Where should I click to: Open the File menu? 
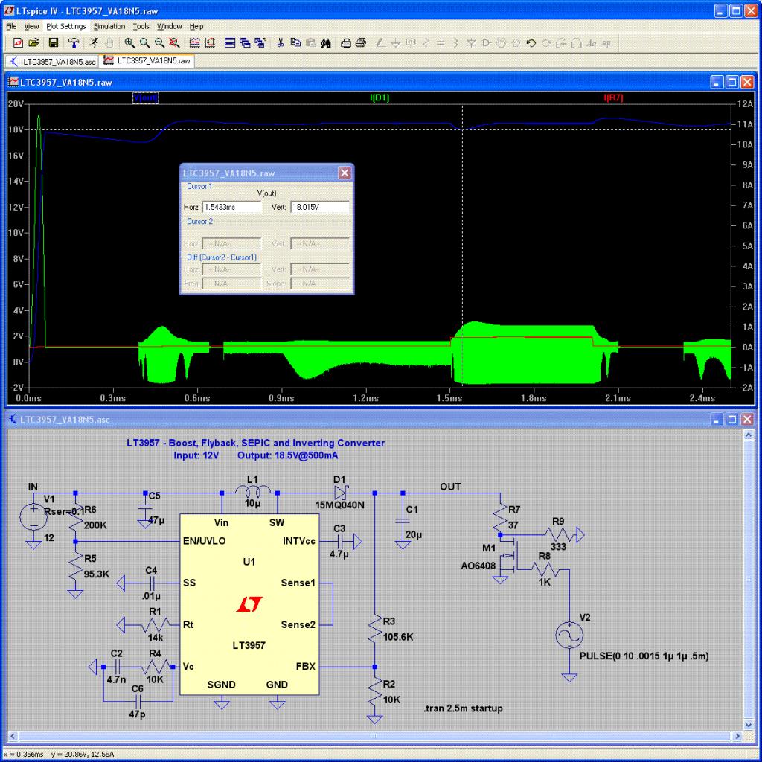[11, 26]
